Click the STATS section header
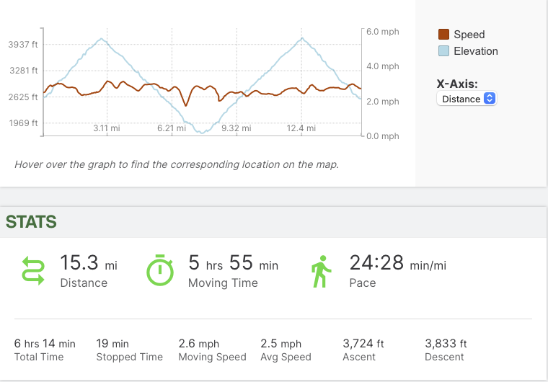Image resolution: width=548 pixels, height=382 pixels. point(31,222)
